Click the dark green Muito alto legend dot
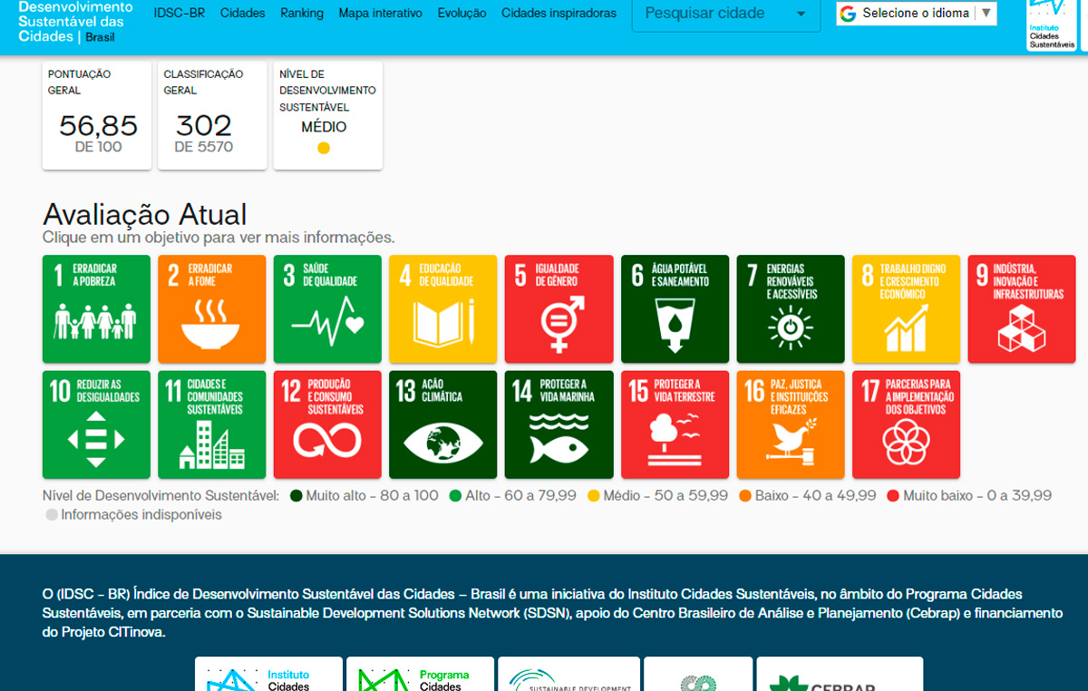This screenshot has width=1088, height=691. click(296, 496)
